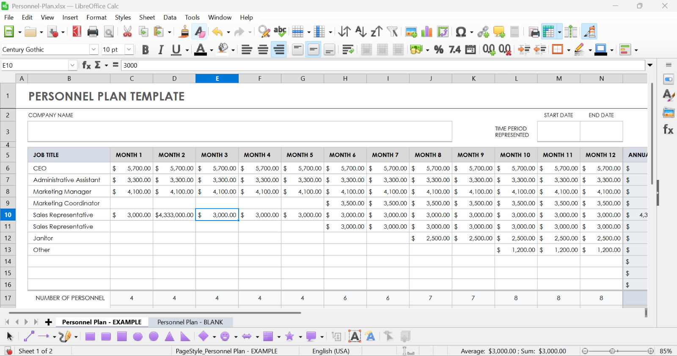The width and height of the screenshot is (677, 356).
Task: Clone formatting paintbrush tool
Action: point(184,32)
